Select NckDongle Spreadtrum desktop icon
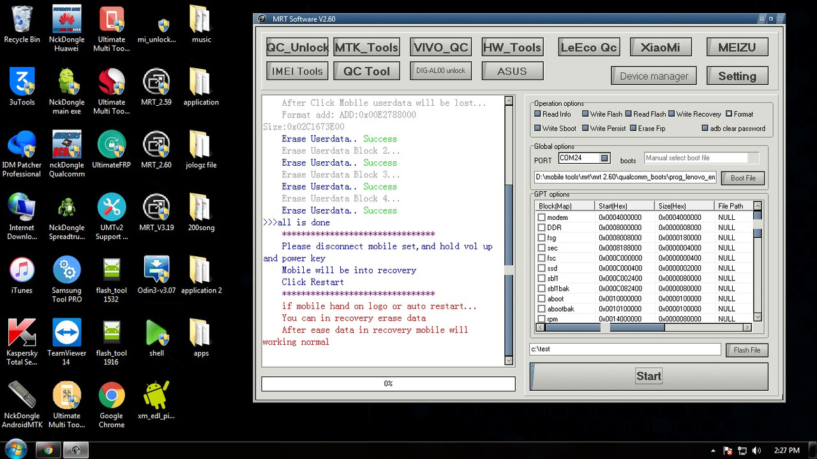 (x=67, y=217)
